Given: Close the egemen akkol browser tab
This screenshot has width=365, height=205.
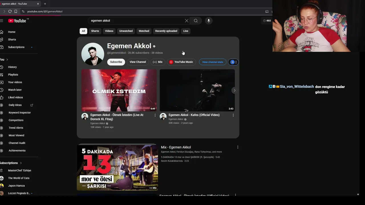Looking at the screenshot, I should click(38, 4).
